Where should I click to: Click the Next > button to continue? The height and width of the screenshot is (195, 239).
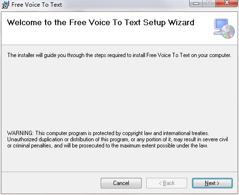coord(212,183)
